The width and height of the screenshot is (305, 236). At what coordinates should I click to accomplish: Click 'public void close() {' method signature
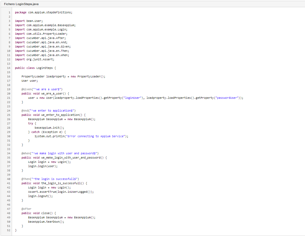point(39,213)
